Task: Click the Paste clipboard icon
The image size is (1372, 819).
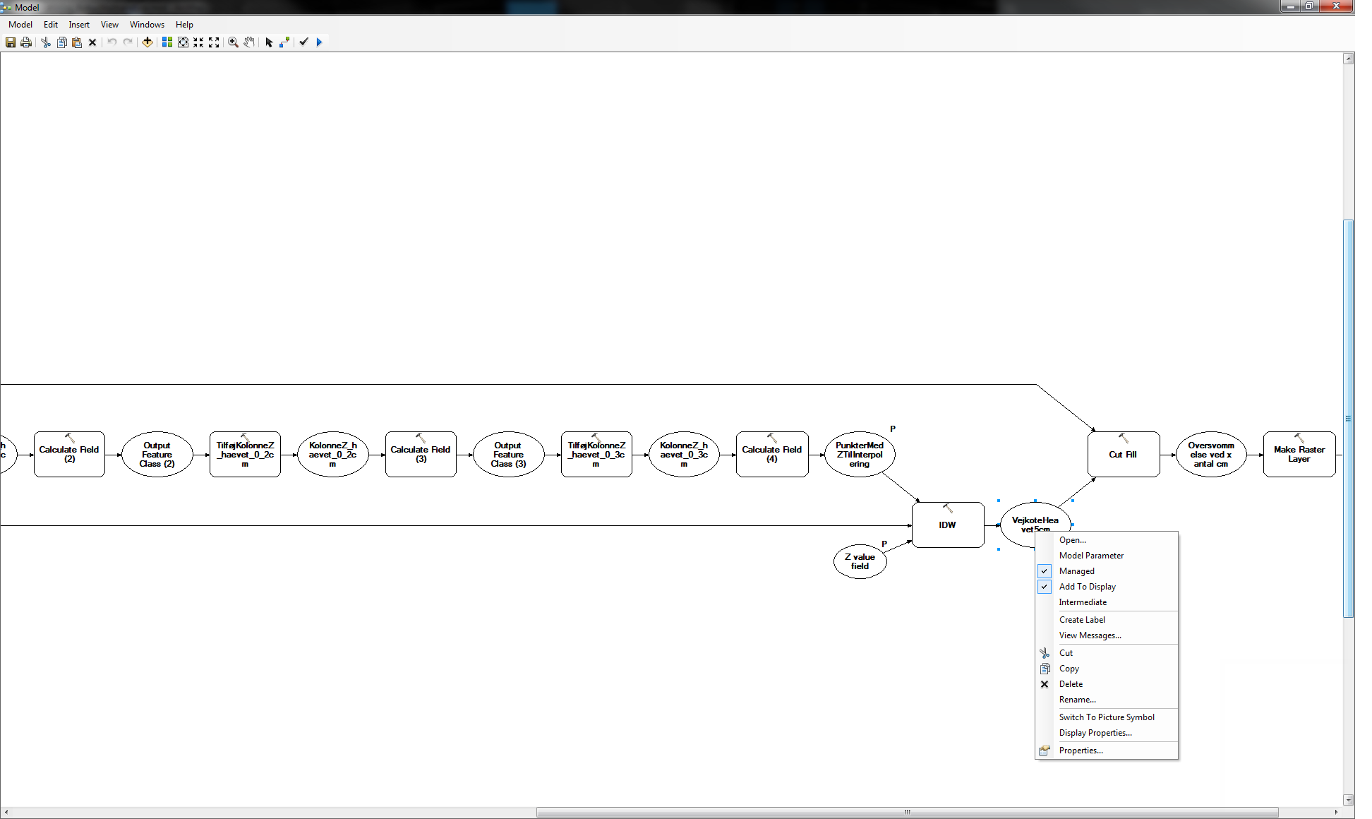Action: tap(77, 42)
